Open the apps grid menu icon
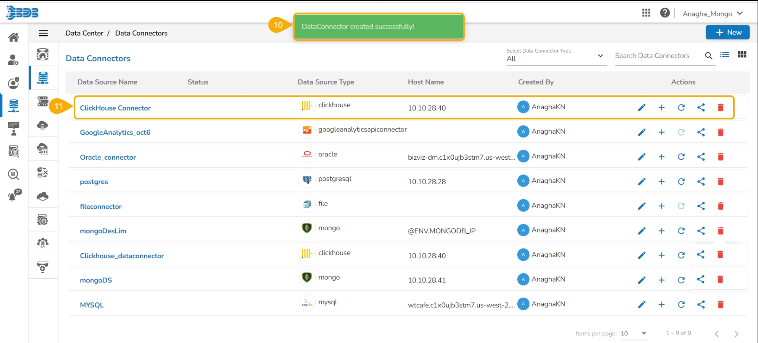Image resolution: width=758 pixels, height=343 pixels. pos(646,13)
